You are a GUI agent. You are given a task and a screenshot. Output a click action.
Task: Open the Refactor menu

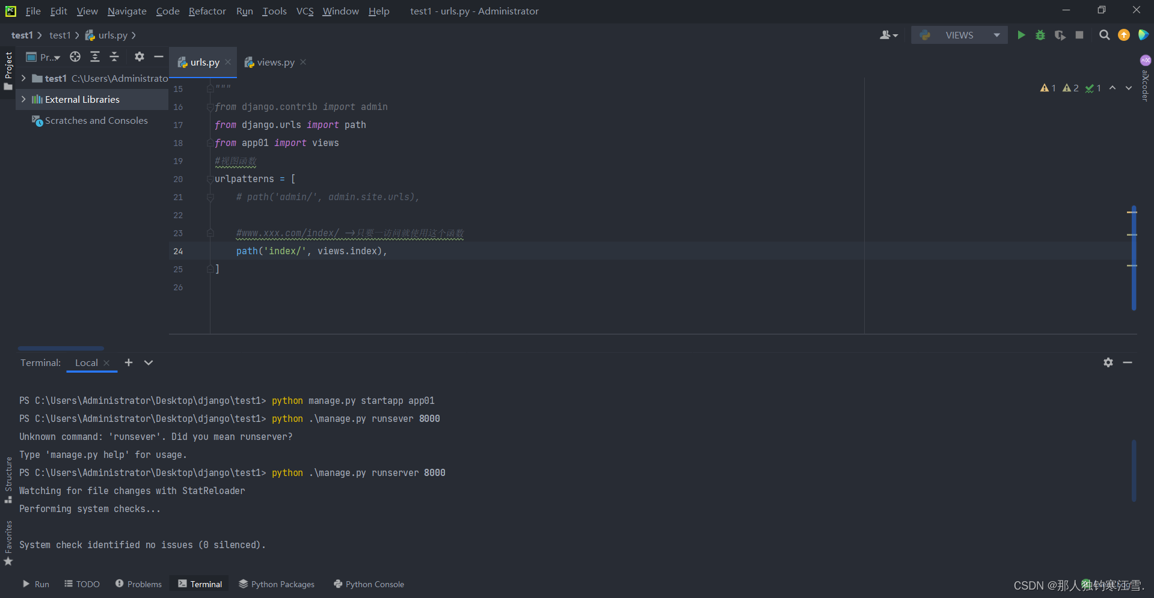point(207,11)
